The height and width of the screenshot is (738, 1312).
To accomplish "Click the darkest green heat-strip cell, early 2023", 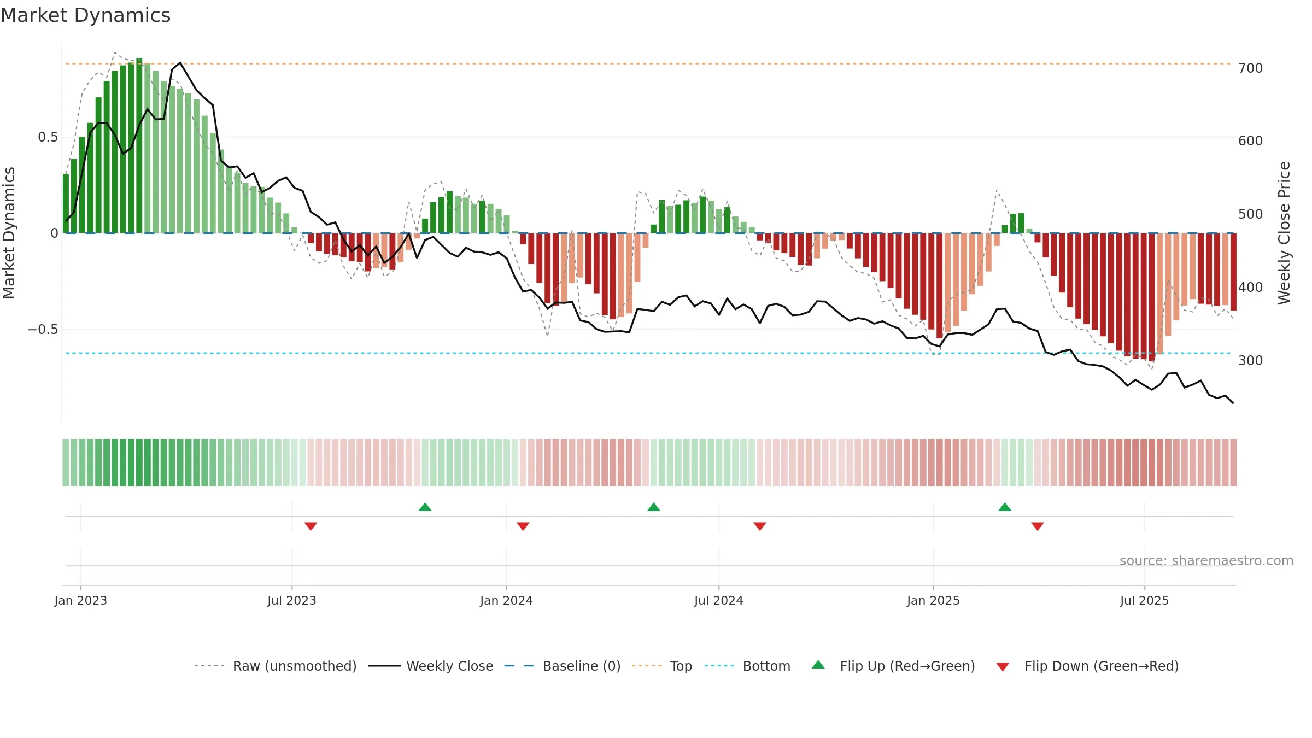I will point(139,462).
